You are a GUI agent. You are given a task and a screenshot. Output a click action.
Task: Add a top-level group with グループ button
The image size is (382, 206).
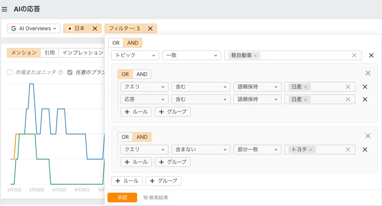point(163,181)
